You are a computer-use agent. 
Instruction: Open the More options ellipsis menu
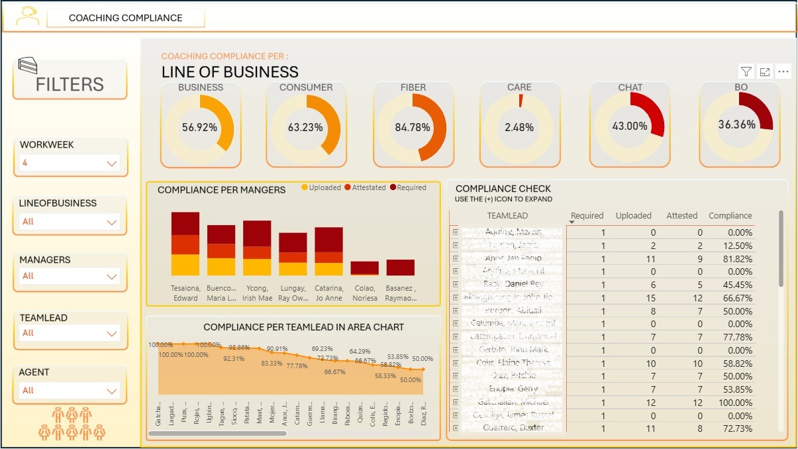(x=783, y=72)
